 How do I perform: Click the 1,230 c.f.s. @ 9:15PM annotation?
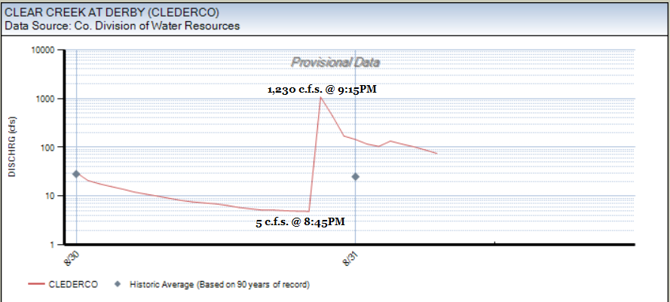point(322,89)
